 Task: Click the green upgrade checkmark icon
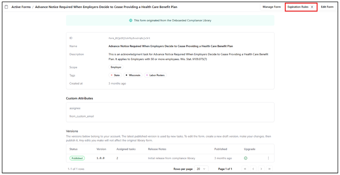246,158
